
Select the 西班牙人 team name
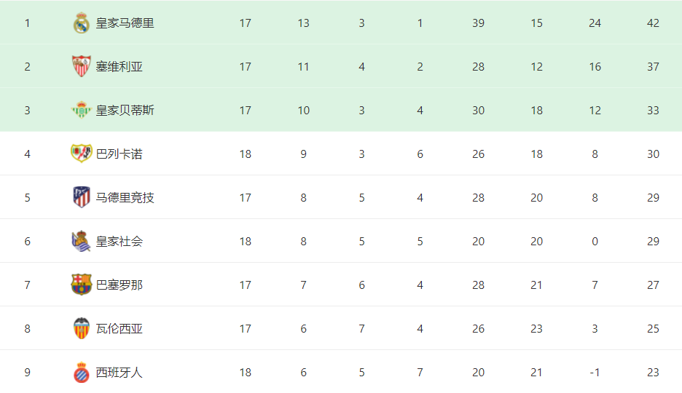119,372
